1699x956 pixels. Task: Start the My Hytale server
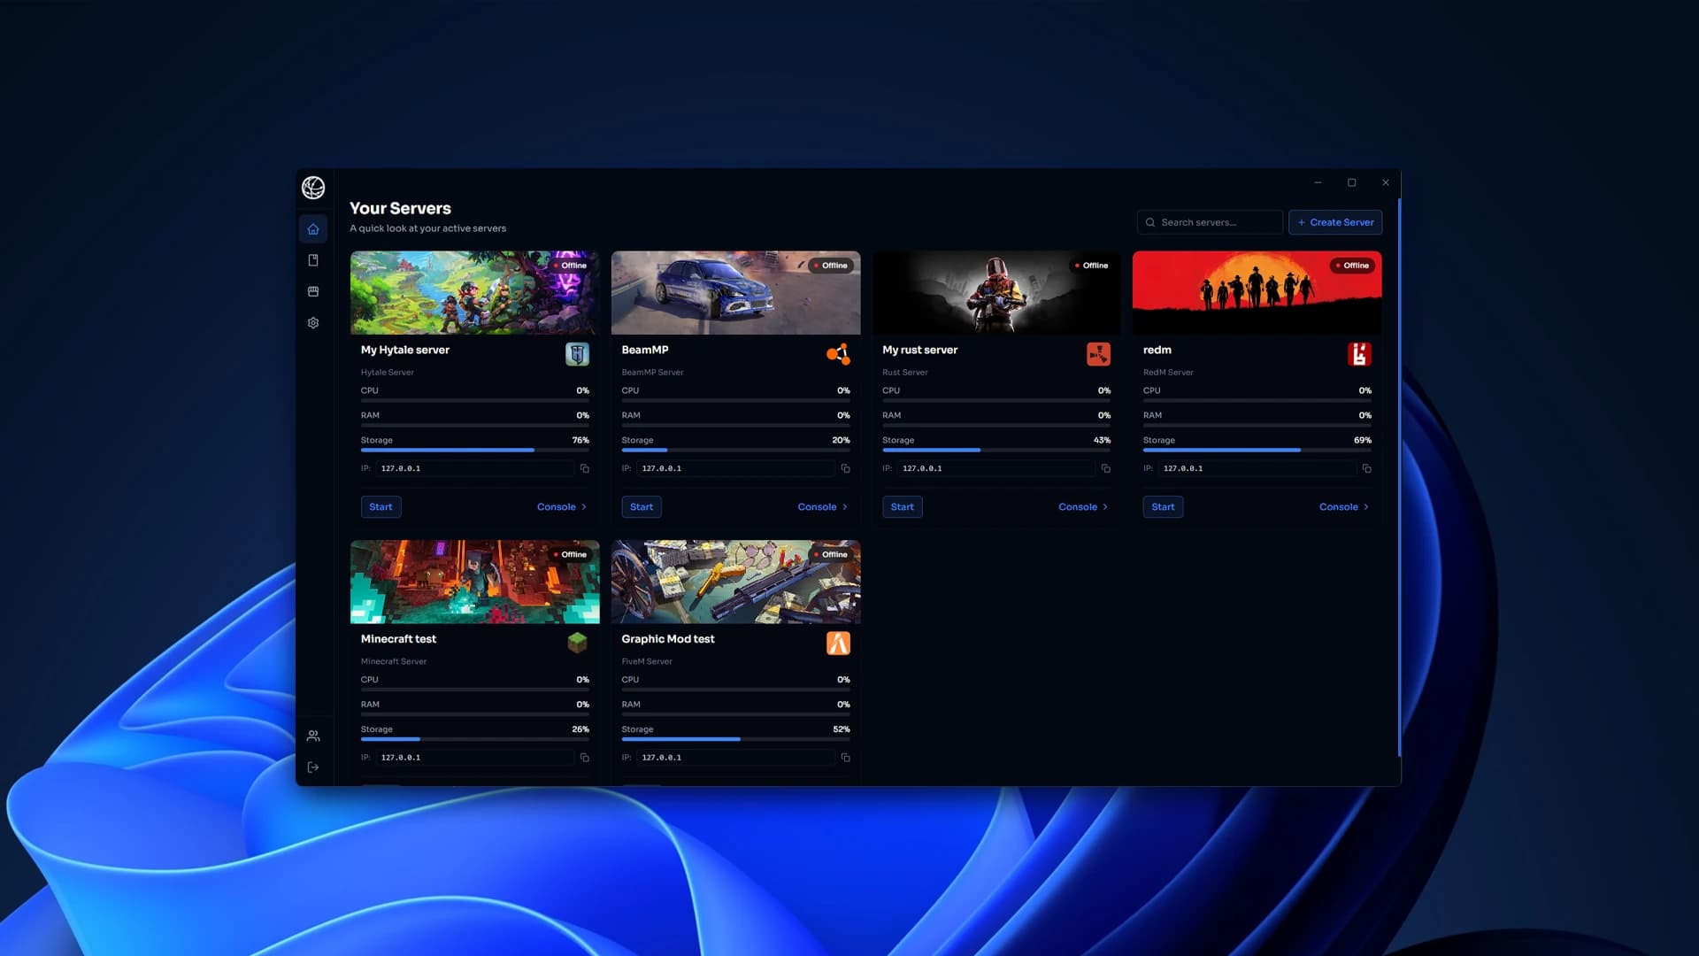tap(381, 507)
